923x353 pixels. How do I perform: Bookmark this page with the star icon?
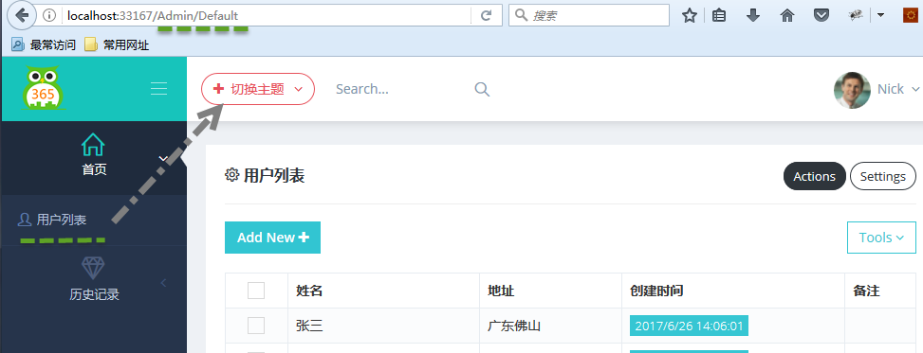click(x=690, y=16)
